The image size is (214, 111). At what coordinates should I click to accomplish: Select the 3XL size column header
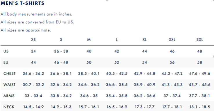[x=199, y=40]
